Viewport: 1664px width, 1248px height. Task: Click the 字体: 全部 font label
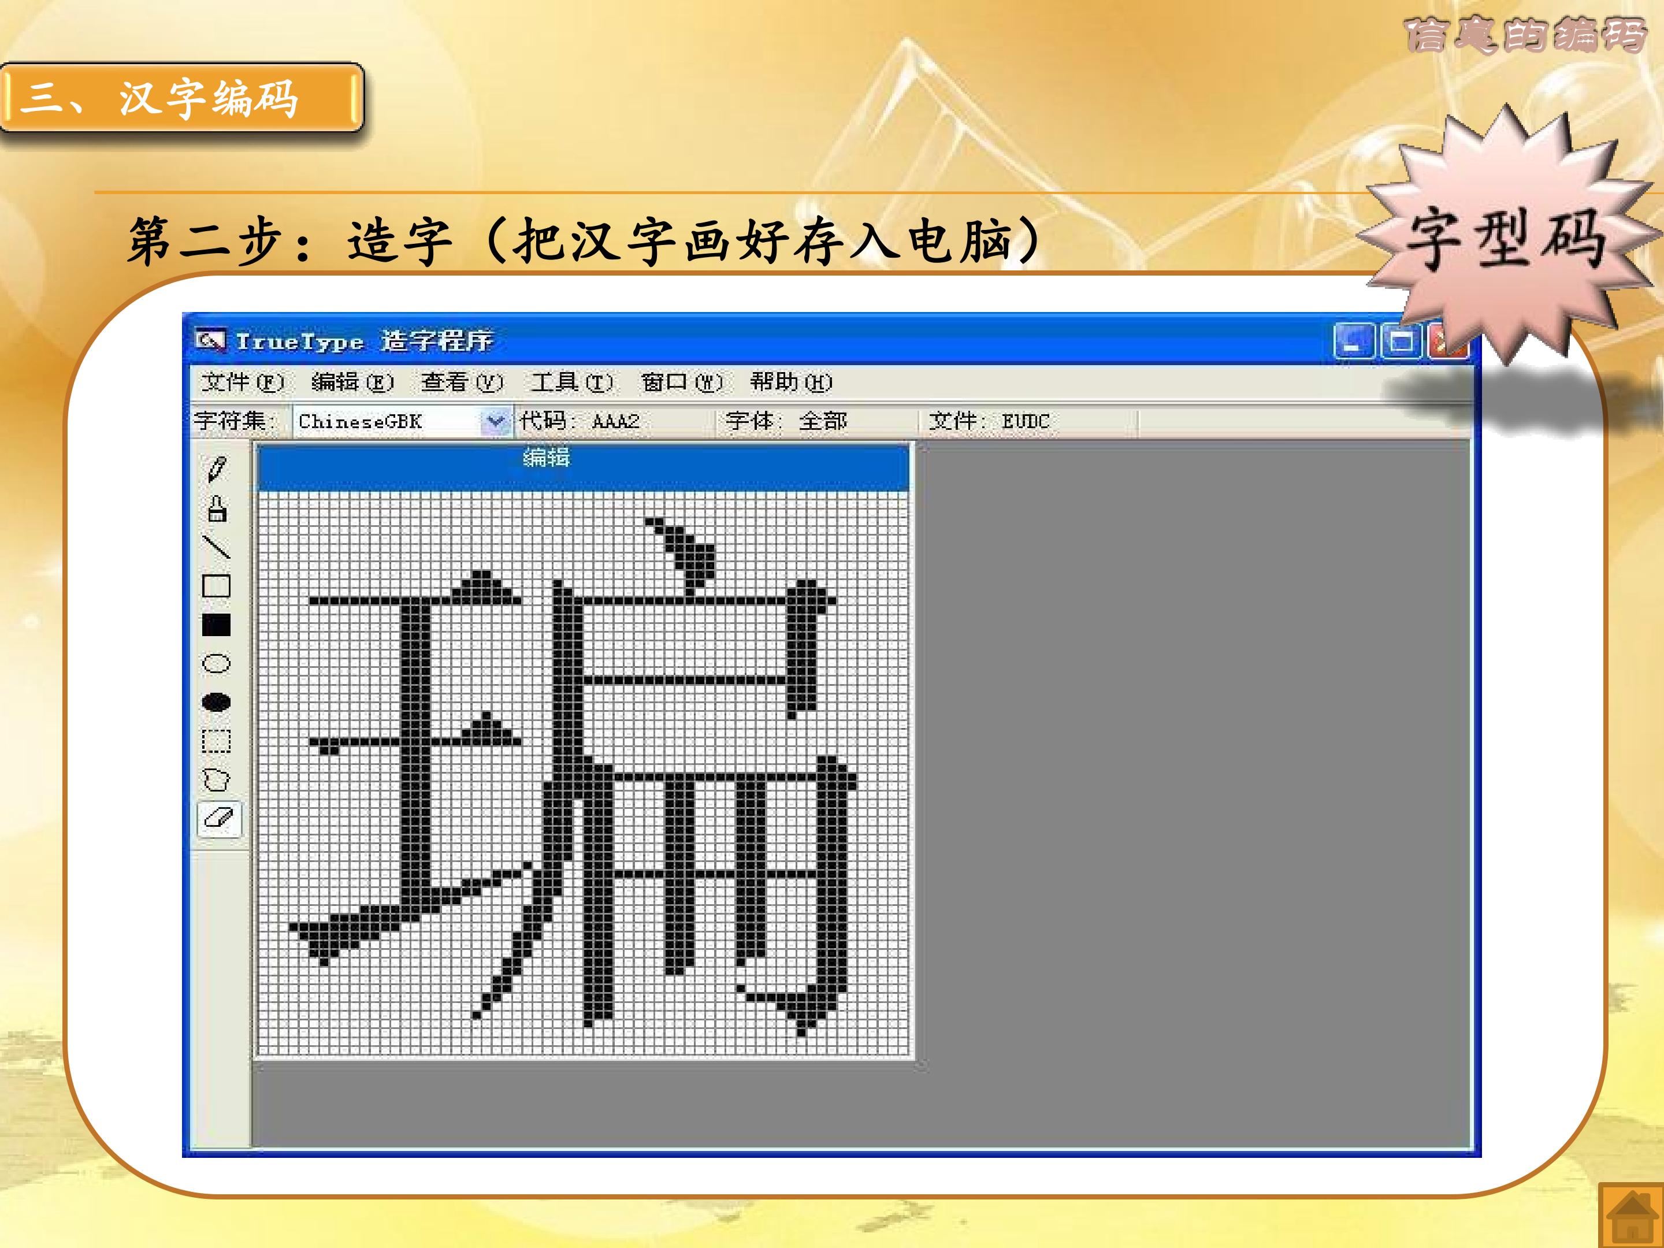(786, 421)
